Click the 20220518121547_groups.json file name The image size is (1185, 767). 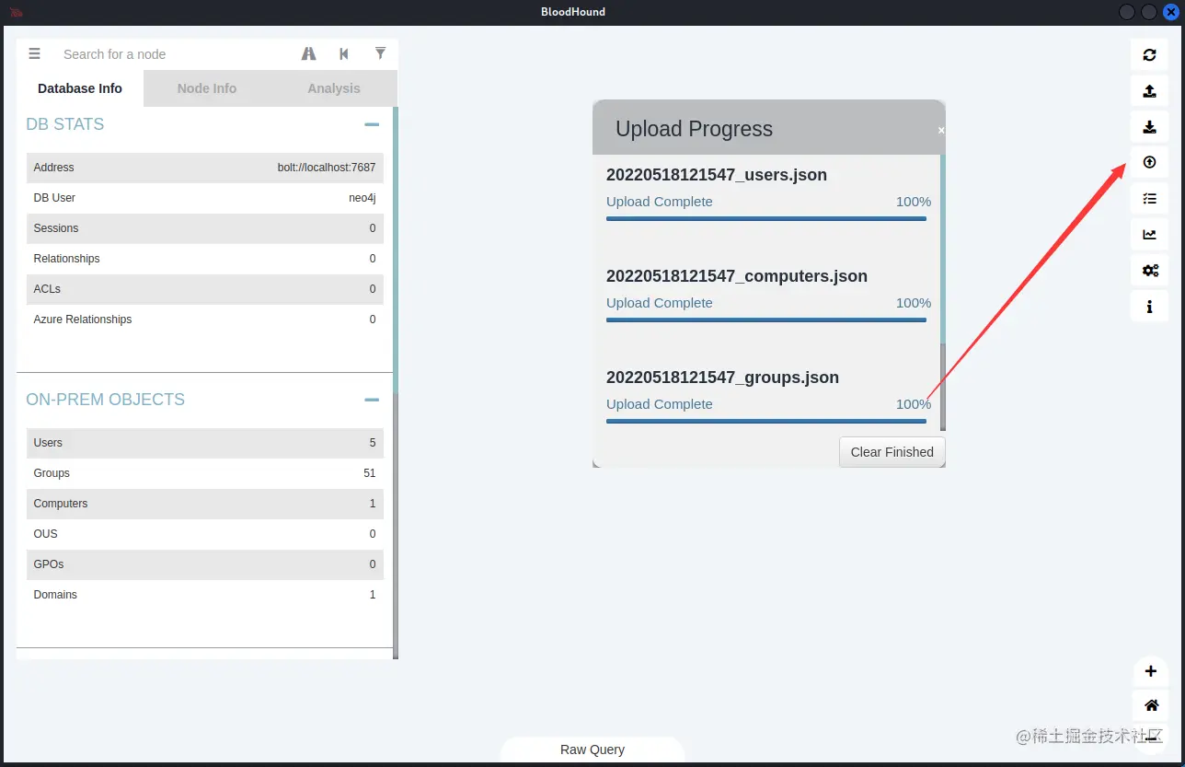click(722, 378)
